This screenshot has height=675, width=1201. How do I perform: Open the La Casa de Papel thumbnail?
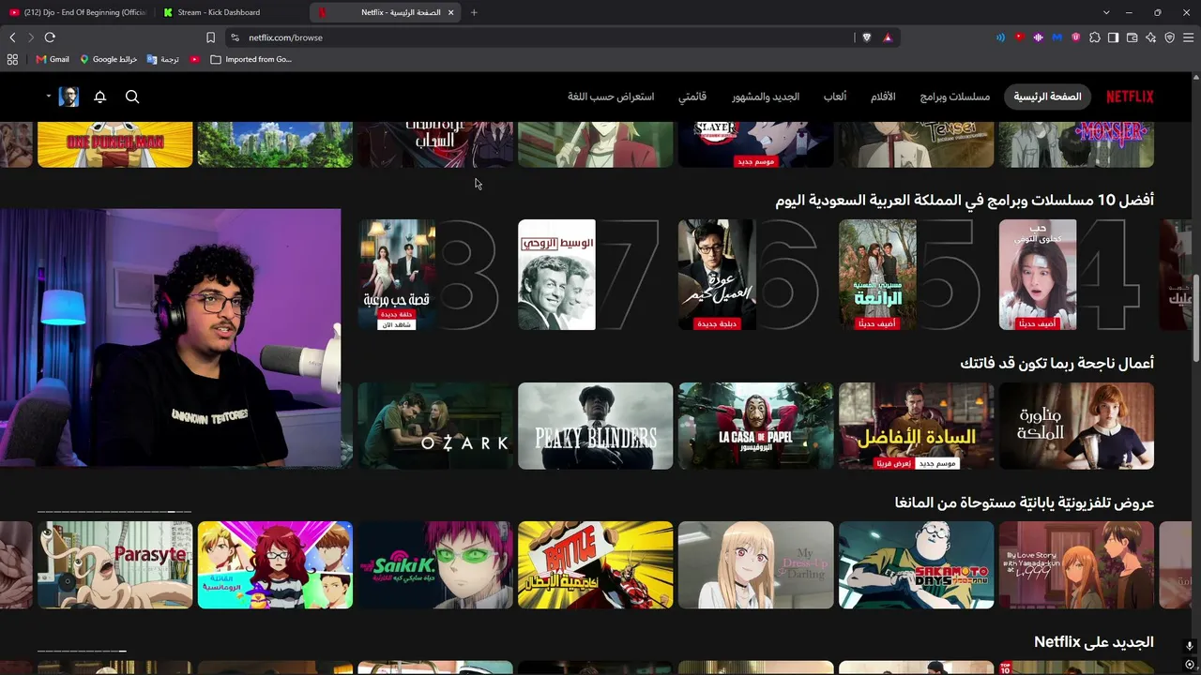click(755, 426)
